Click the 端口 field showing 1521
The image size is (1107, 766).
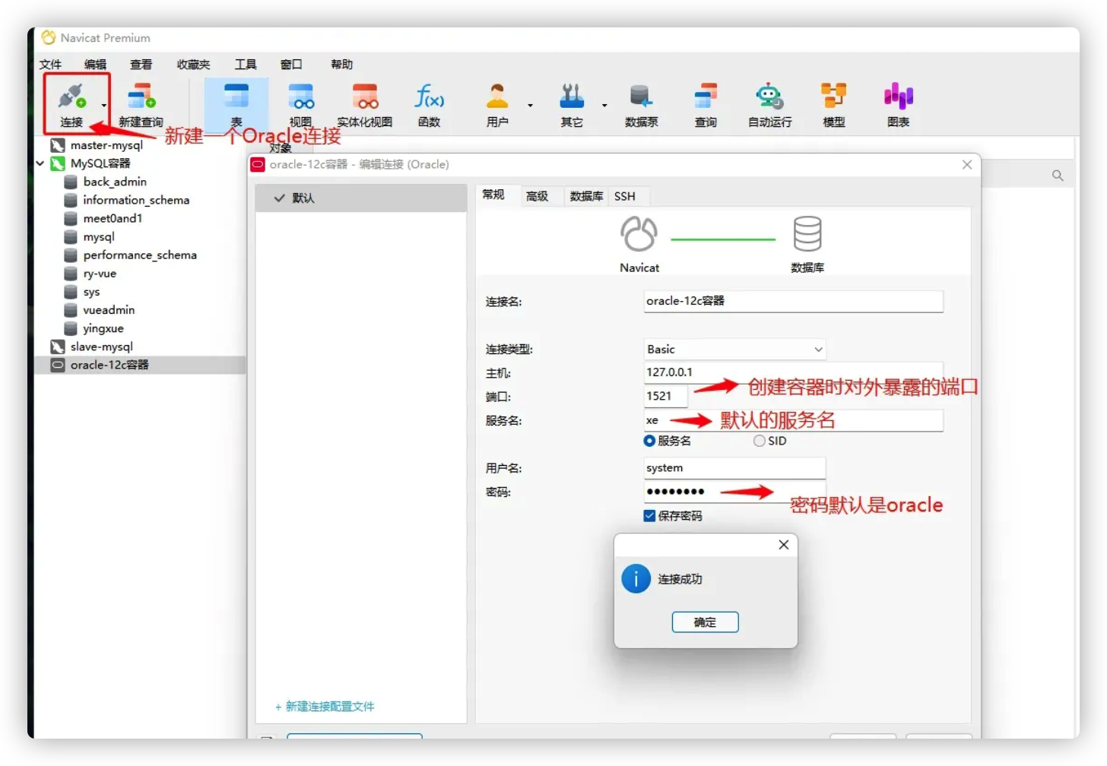pos(665,396)
